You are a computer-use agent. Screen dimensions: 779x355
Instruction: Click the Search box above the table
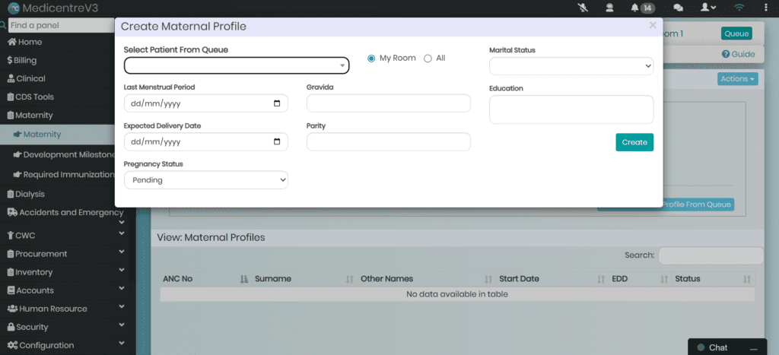pyautogui.click(x=711, y=255)
